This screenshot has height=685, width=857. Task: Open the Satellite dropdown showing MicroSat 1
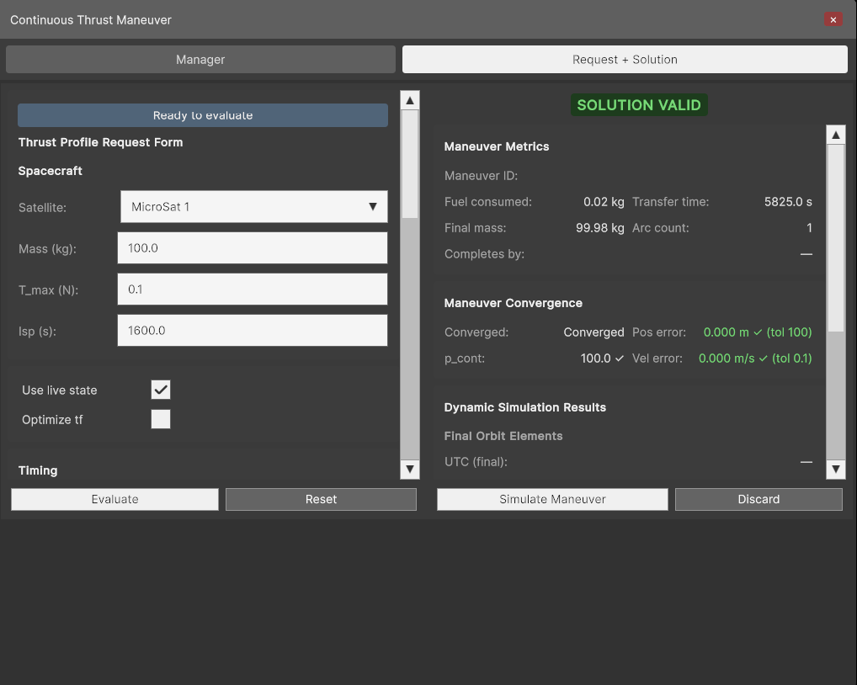click(254, 206)
